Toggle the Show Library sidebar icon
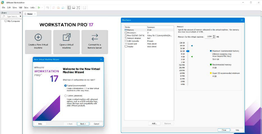The width and height of the screenshot is (262, 134). [69, 8]
